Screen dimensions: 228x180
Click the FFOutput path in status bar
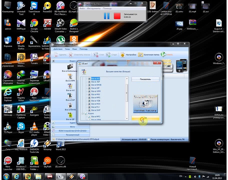(x=77, y=139)
